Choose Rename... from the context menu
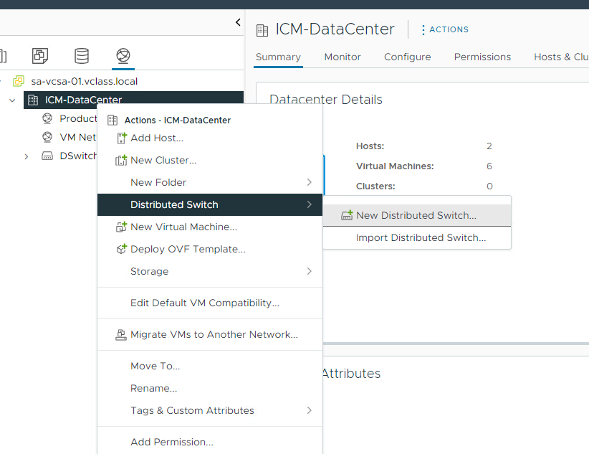 (x=210, y=388)
